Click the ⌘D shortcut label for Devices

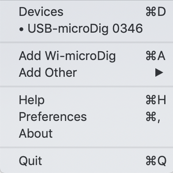156,12
